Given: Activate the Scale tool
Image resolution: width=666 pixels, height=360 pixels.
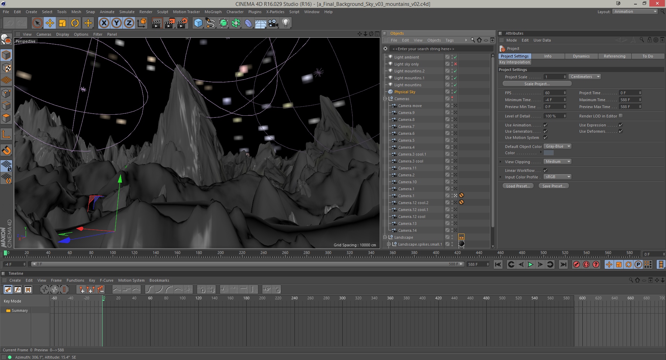Looking at the screenshot, I should pos(62,23).
